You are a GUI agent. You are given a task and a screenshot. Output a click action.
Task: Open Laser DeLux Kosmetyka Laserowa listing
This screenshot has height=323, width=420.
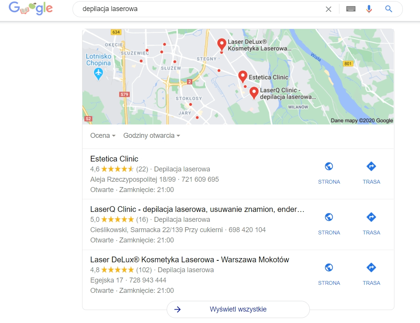[190, 260]
